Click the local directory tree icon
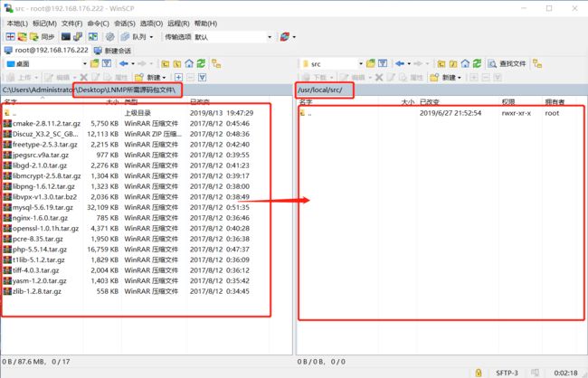Viewport: 588px width, 378px height. click(x=216, y=63)
